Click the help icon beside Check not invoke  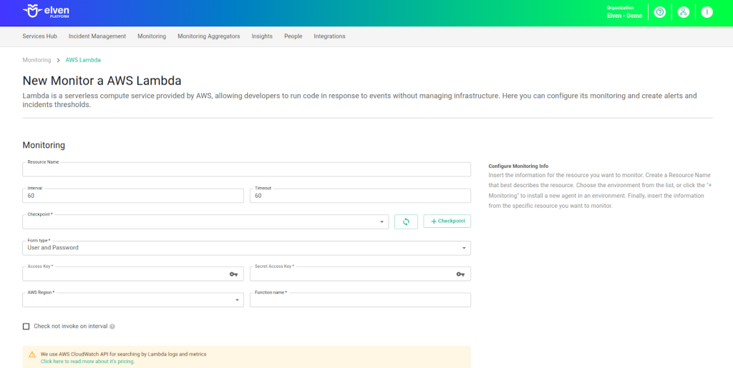(112, 327)
